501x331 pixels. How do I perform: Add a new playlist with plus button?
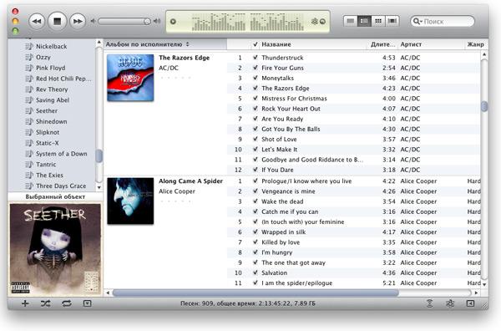25,303
